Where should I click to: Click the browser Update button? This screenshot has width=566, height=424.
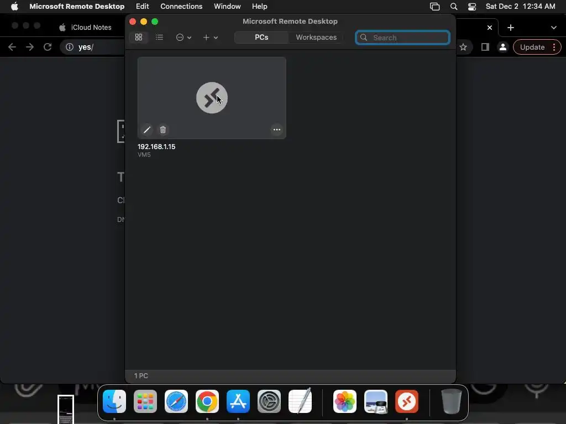point(532,47)
